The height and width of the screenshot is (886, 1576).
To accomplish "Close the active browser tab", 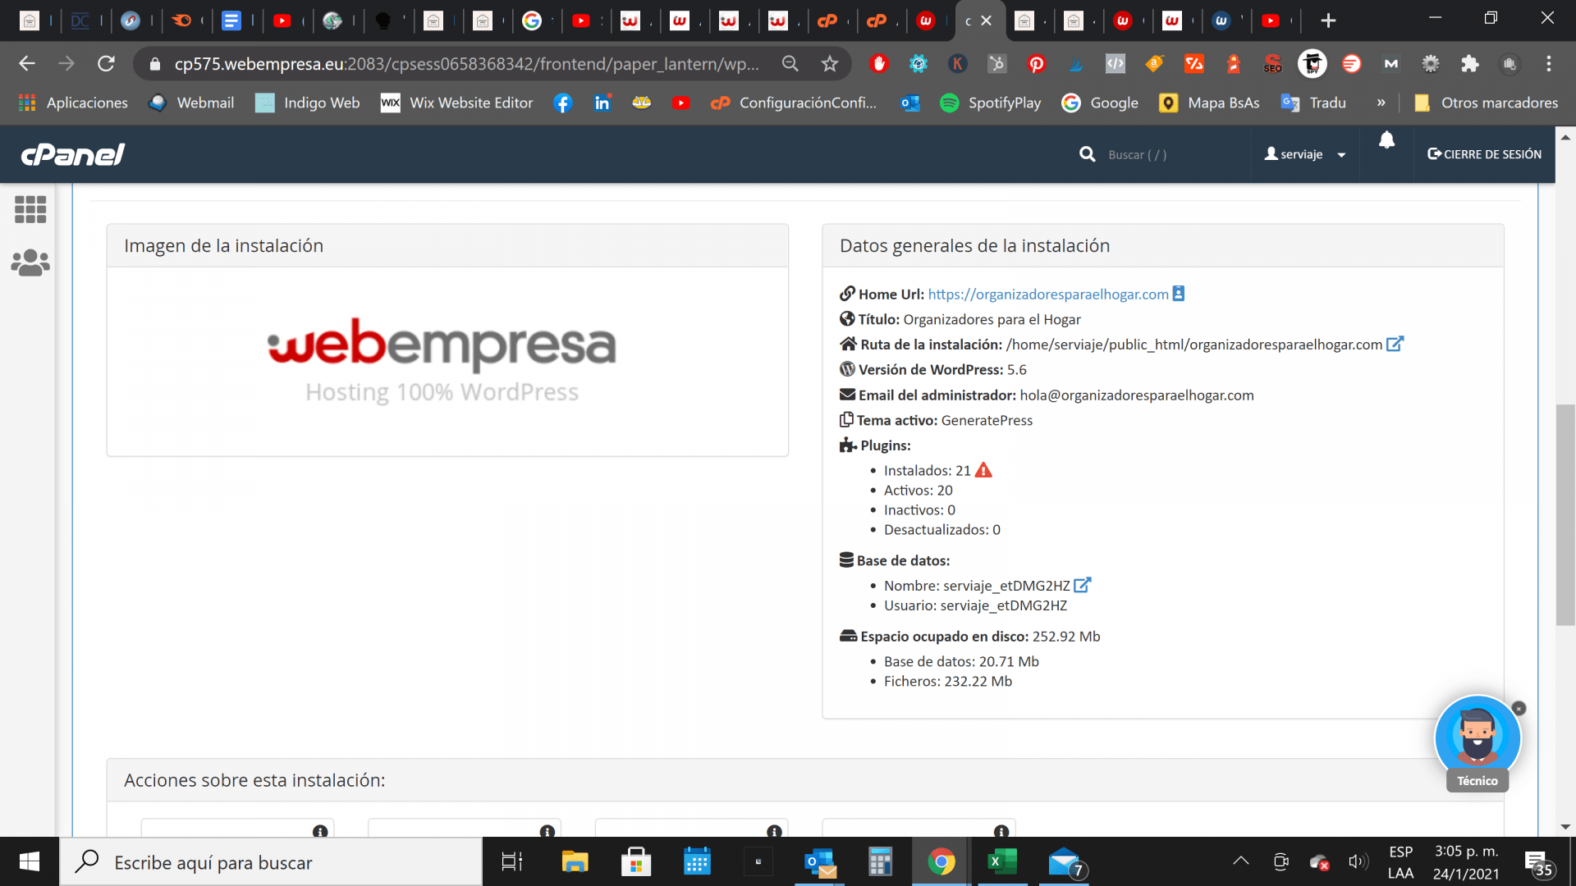I will pyautogui.click(x=986, y=21).
